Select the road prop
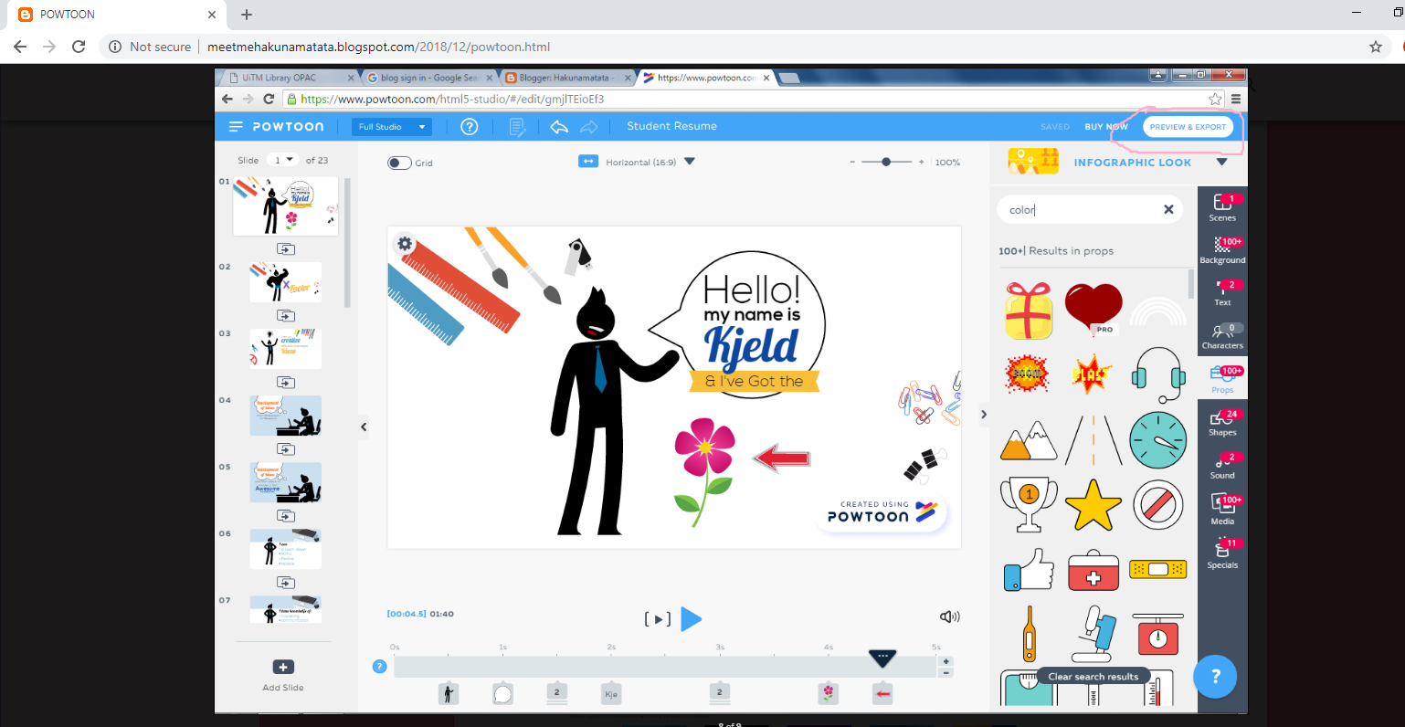This screenshot has width=1405, height=727. (1093, 440)
